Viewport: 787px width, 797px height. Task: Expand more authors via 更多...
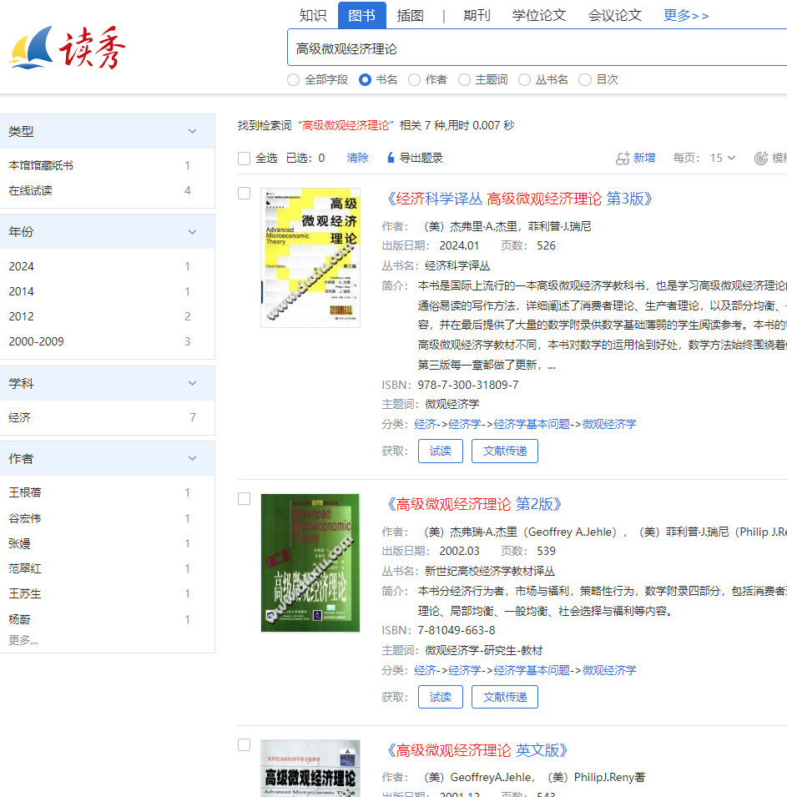23,640
